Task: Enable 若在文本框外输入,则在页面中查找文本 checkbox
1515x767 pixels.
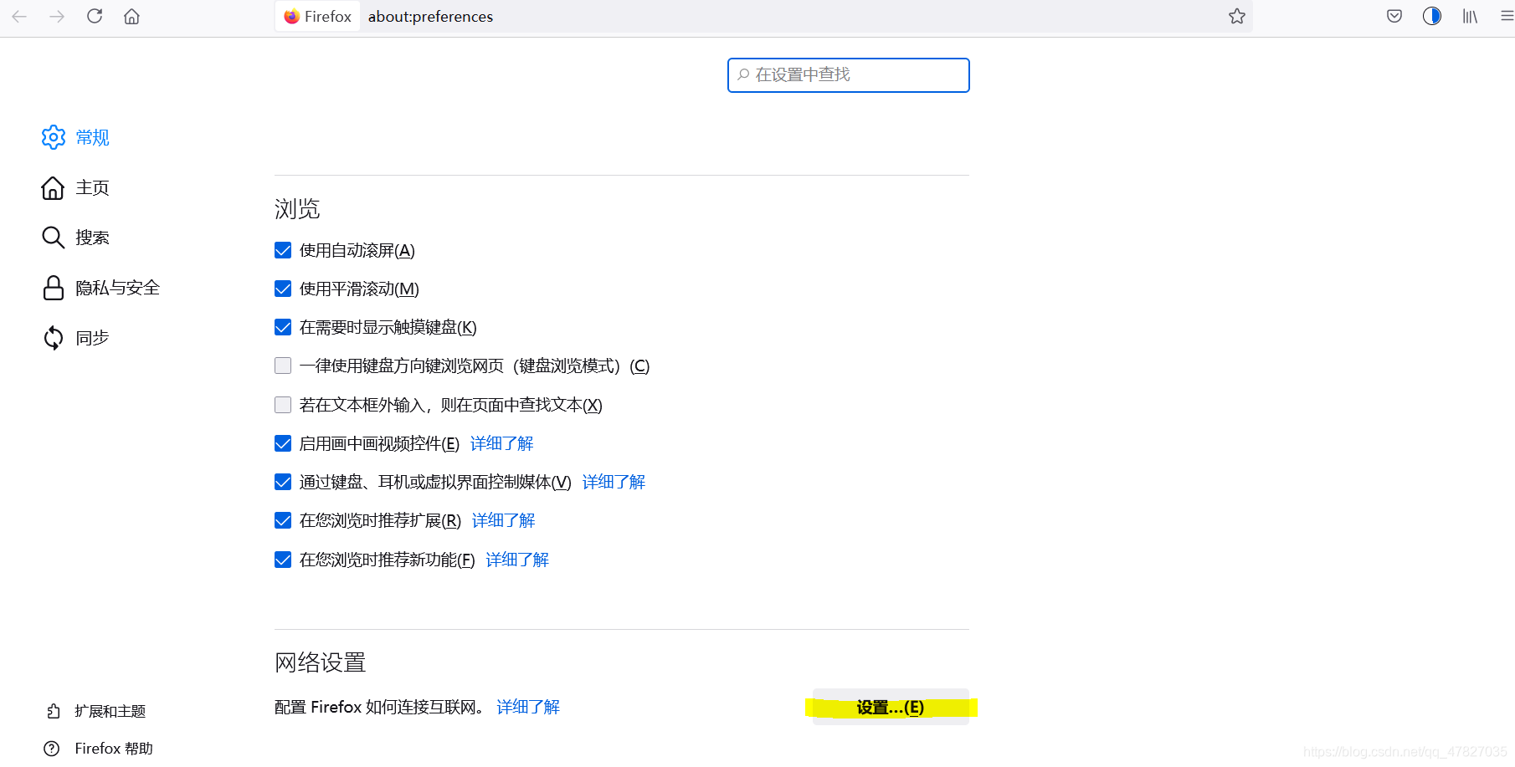Action: (x=283, y=405)
